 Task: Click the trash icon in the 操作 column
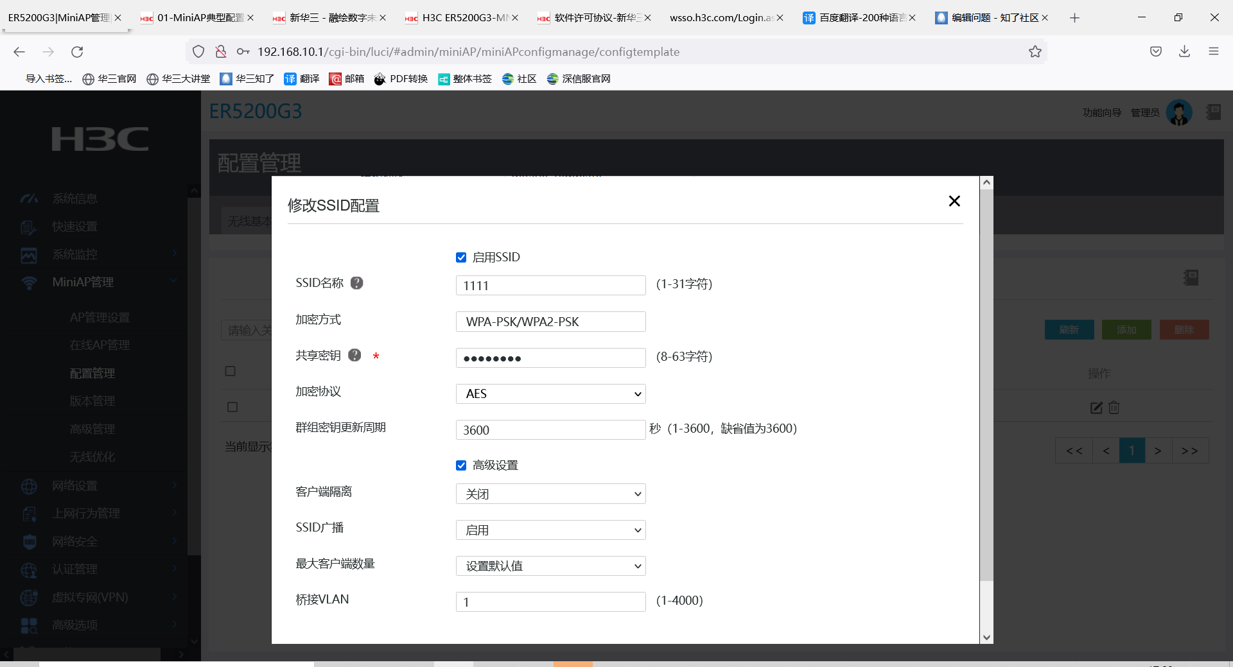coord(1114,408)
